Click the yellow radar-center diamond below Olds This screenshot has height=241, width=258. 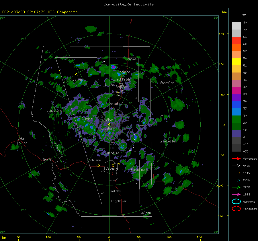pyautogui.click(x=110, y=125)
